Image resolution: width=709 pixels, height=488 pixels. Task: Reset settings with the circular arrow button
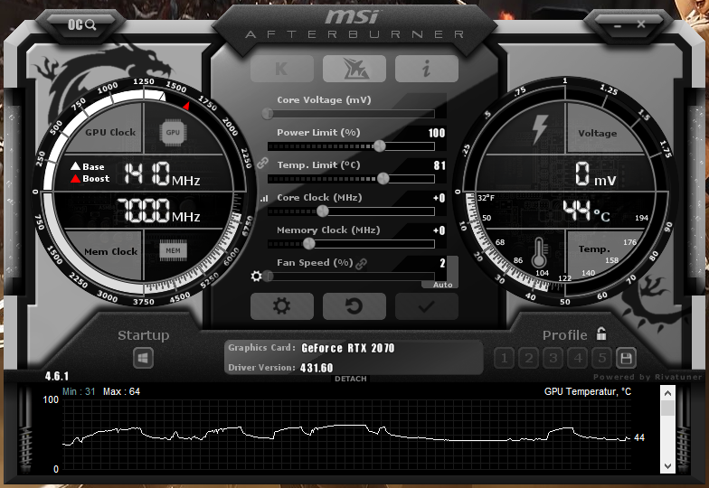tap(354, 305)
